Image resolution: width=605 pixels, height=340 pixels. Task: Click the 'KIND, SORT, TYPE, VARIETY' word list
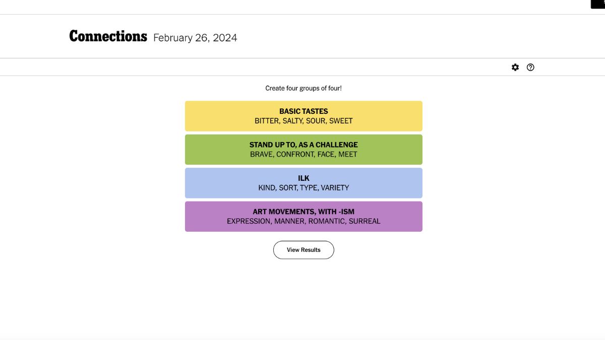304,187
